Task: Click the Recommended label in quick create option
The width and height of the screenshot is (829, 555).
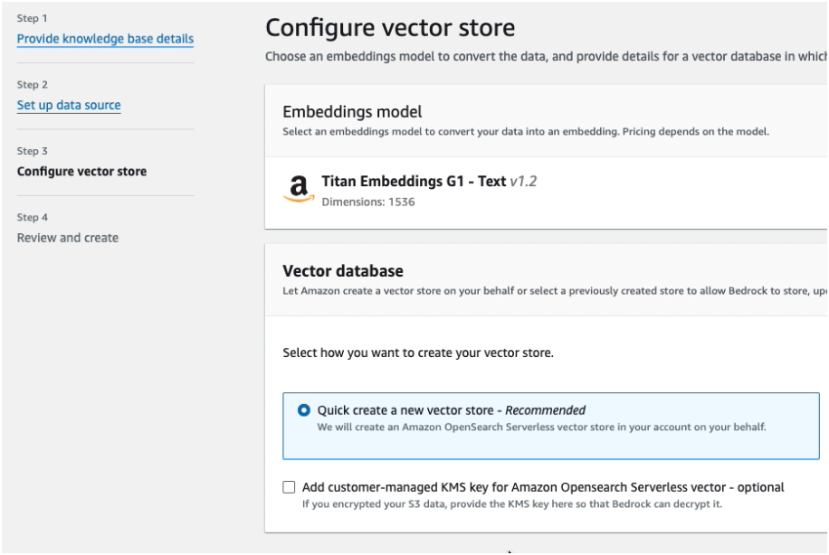Action: [545, 410]
